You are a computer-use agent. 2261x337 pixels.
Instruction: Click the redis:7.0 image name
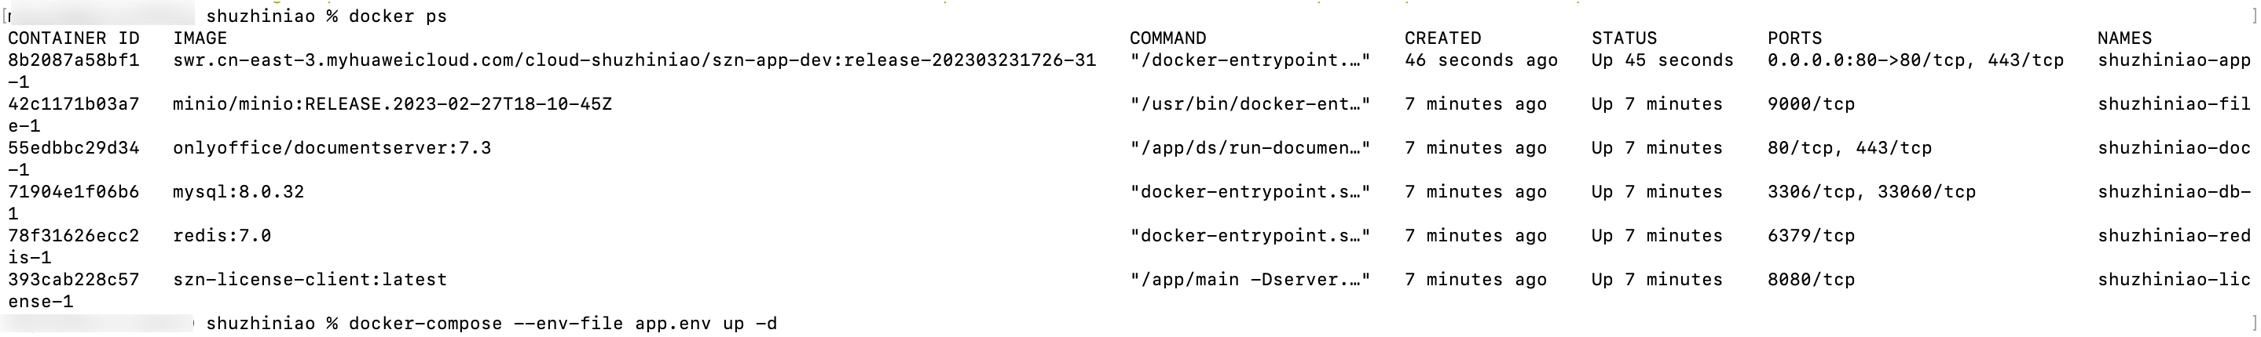click(222, 235)
